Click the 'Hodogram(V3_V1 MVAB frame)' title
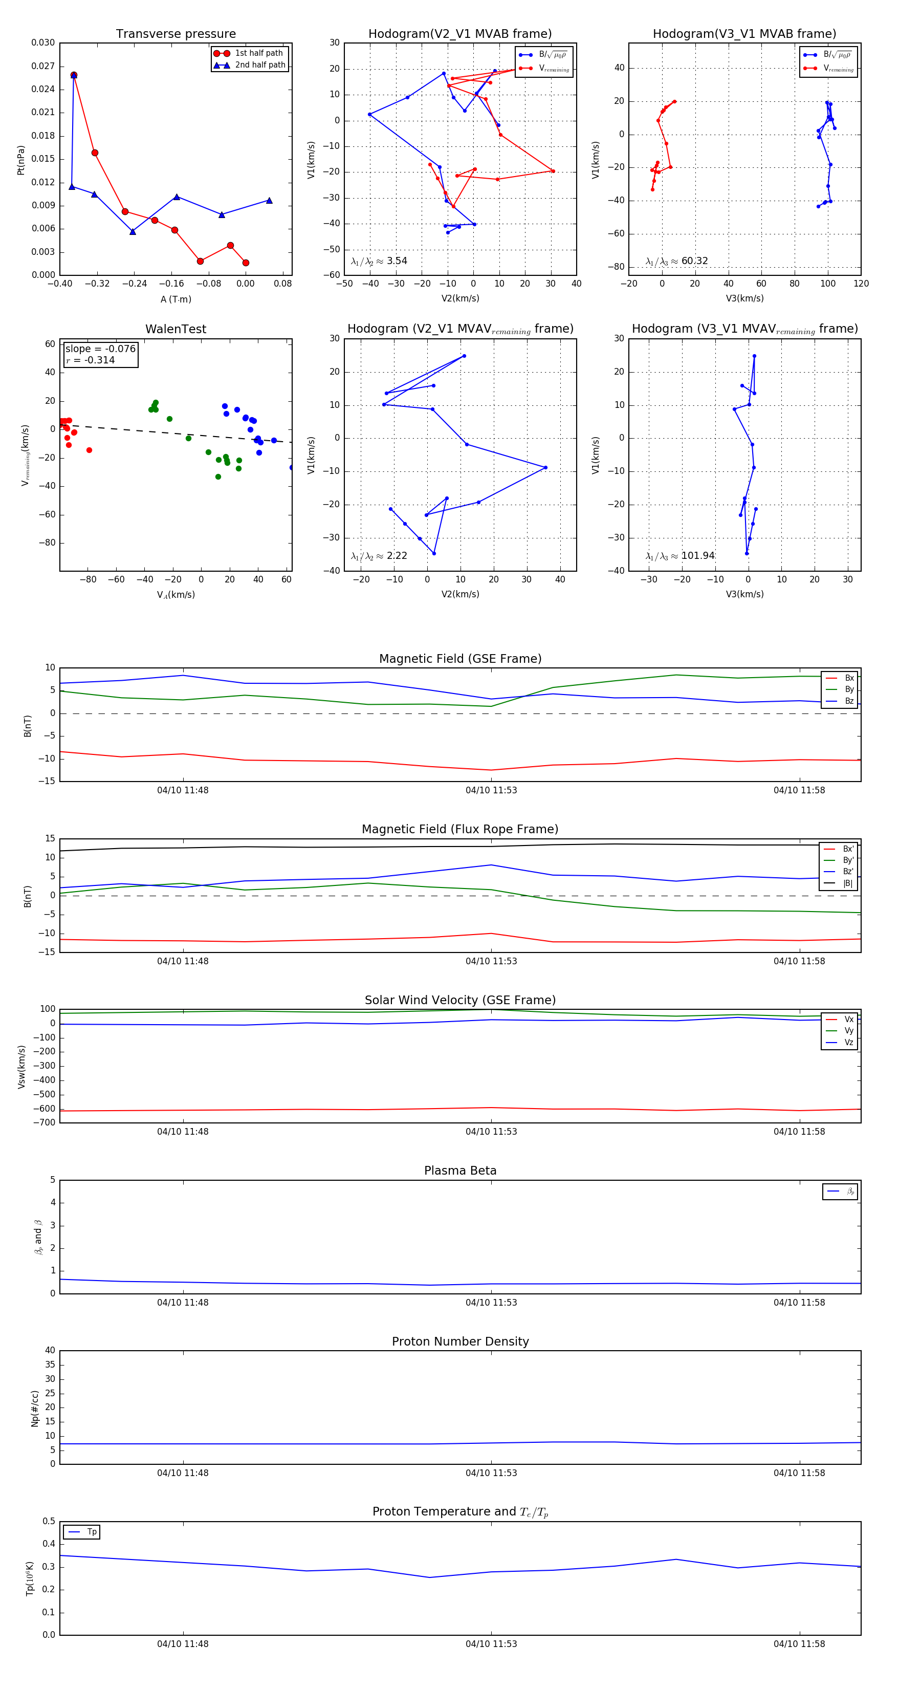 (x=744, y=34)
